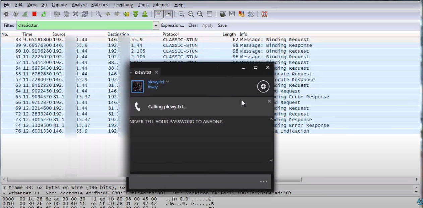Clear the display filter
The height and width of the screenshot is (208, 423).
193,25
